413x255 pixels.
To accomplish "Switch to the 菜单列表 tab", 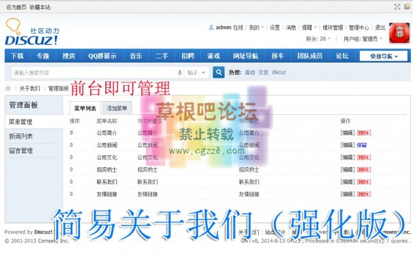I will 85,108.
